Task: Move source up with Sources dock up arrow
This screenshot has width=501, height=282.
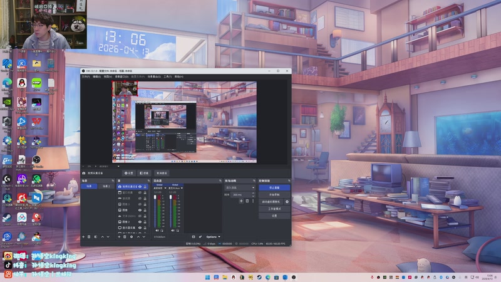Action: coord(138,237)
